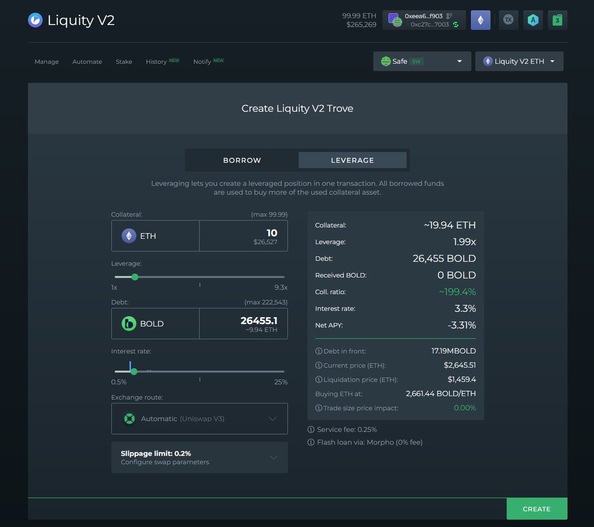Click the ~19.94 ETH collateral value

[x=450, y=225]
